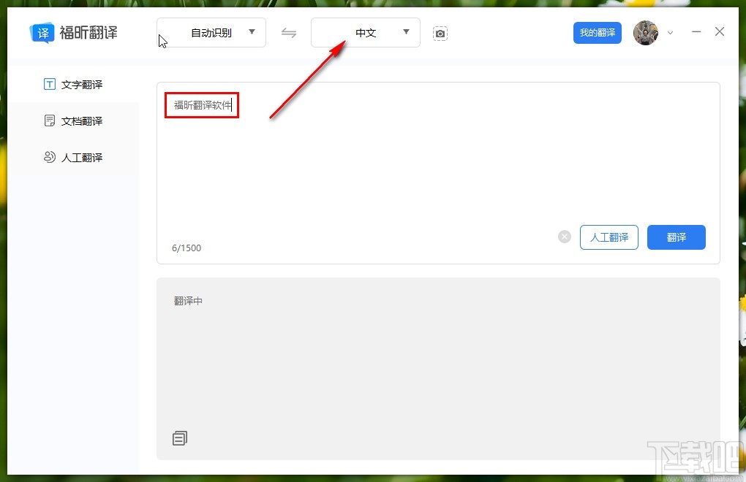Select the 文字翻译 tab

(x=73, y=85)
